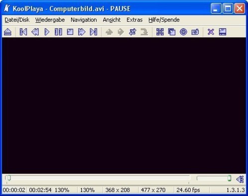Skip to next track button
Image resolution: width=248 pixels, height=196 pixels.
point(94,32)
